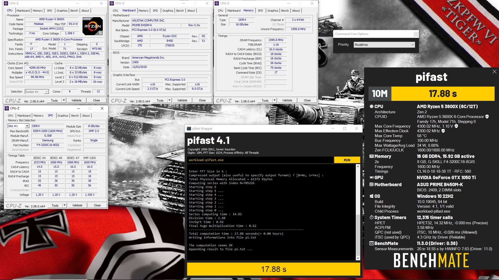Click Validate in the Mainboard window

coord(182,101)
